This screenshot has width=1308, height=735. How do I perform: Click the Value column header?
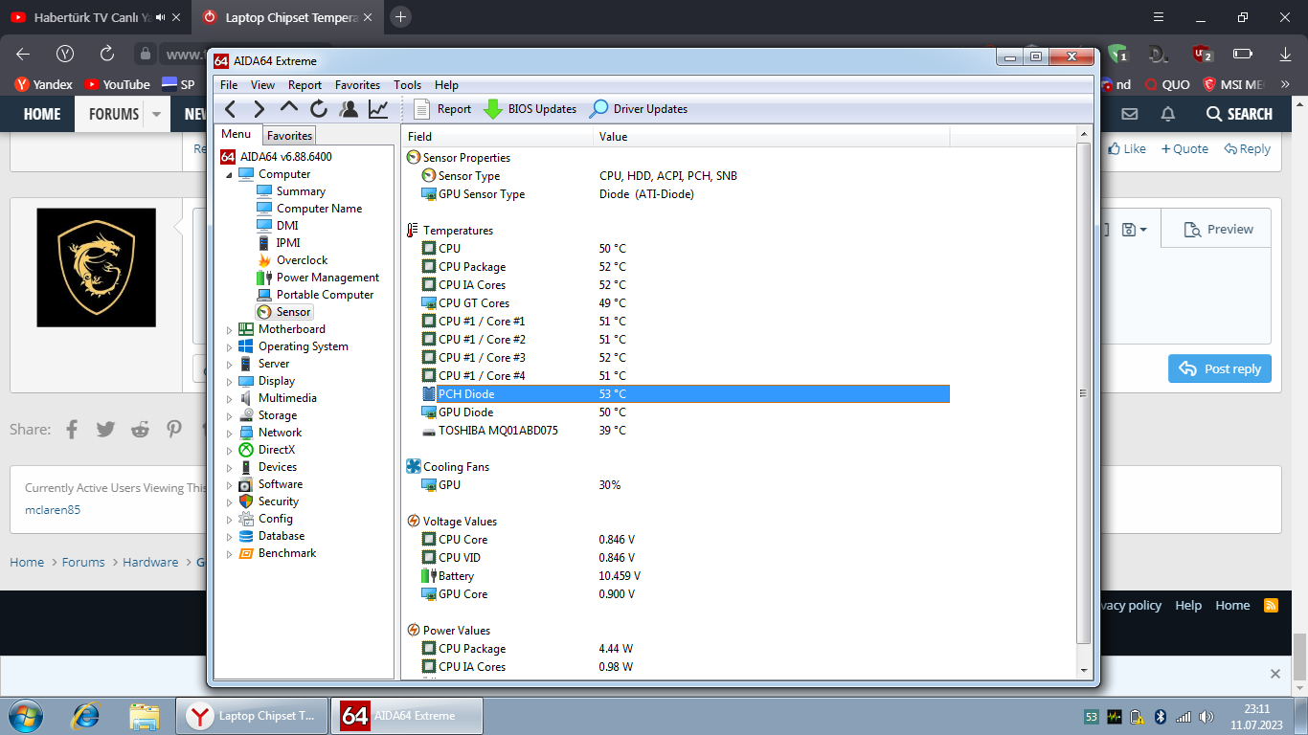click(x=772, y=137)
